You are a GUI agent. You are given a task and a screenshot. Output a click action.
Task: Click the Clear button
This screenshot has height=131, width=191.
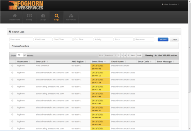point(174,39)
